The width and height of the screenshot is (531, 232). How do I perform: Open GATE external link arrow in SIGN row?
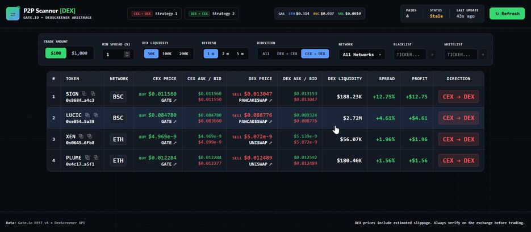(175, 101)
